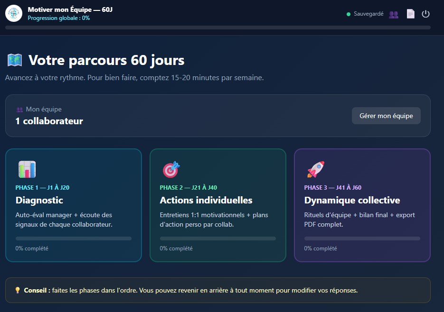
Task: Click Votre parcours 60 jours heading
Action: click(x=106, y=60)
